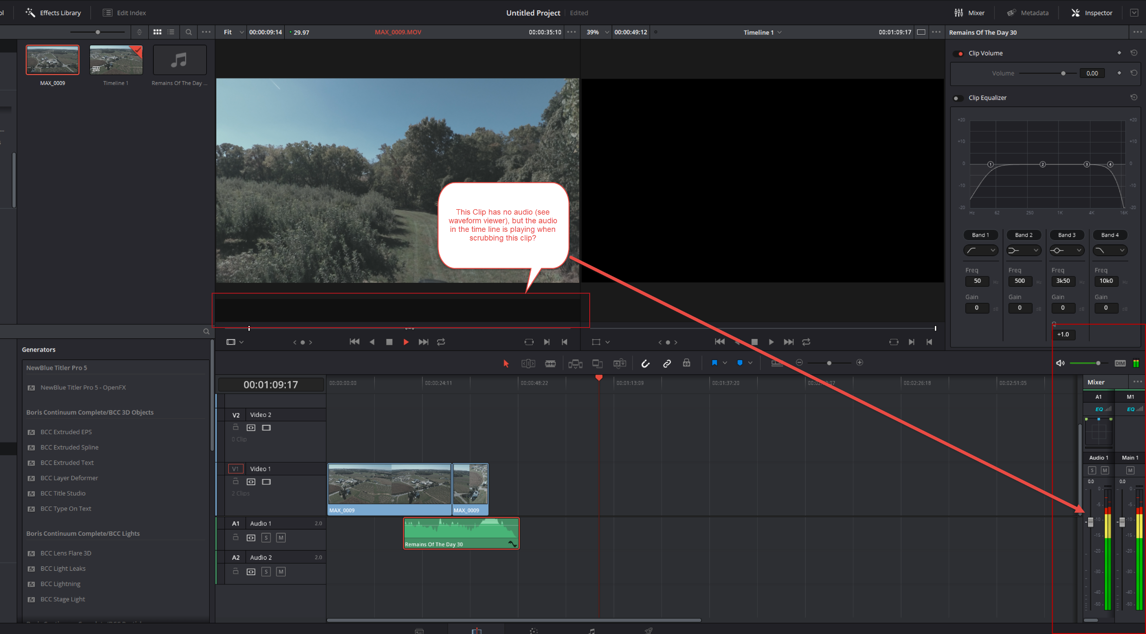Activate the Trim Edit Mode tool

pyautogui.click(x=528, y=363)
